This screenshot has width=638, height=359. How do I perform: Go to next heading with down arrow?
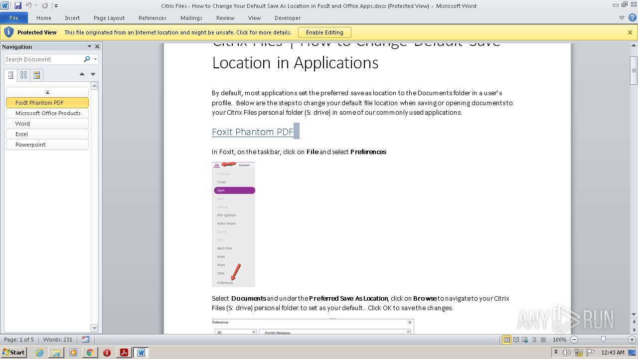(x=93, y=74)
